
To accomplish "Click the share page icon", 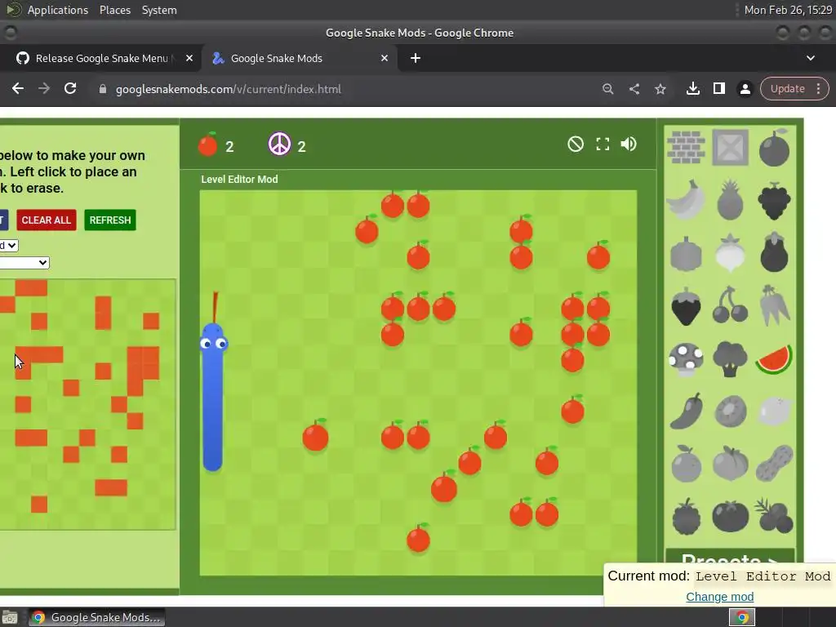I will tap(634, 89).
